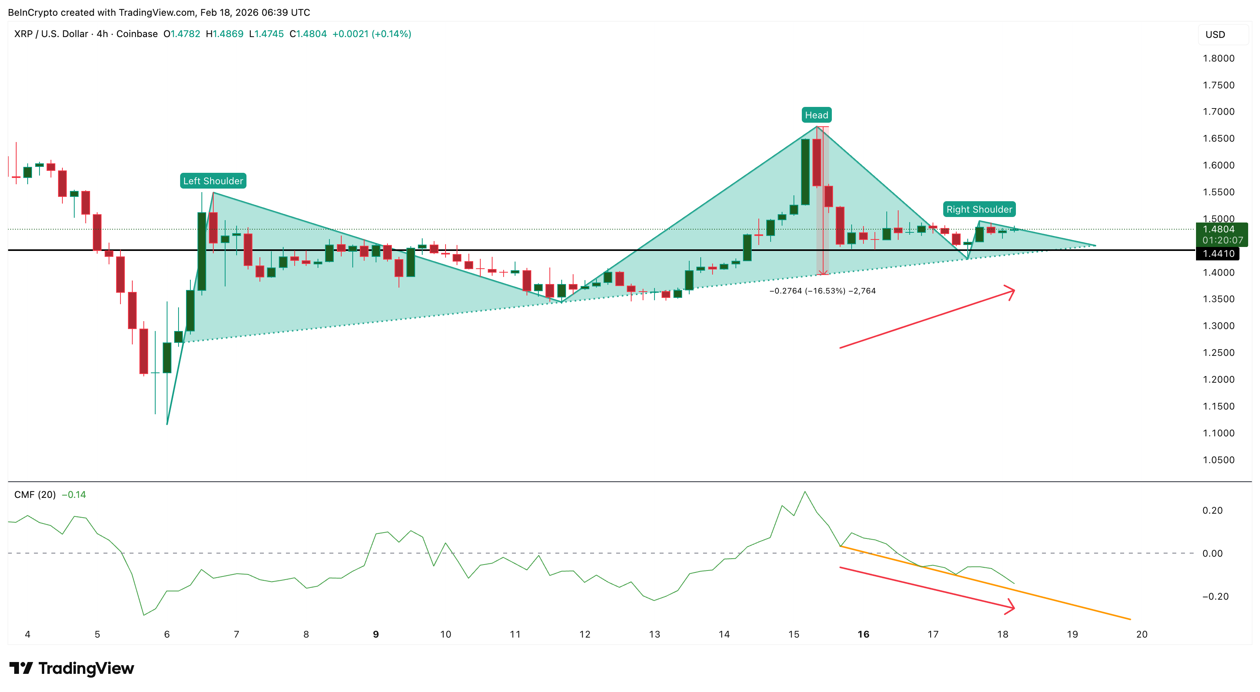The width and height of the screenshot is (1260, 692).
Task: Click the CMF value -0.14 readout
Action: pos(74,495)
